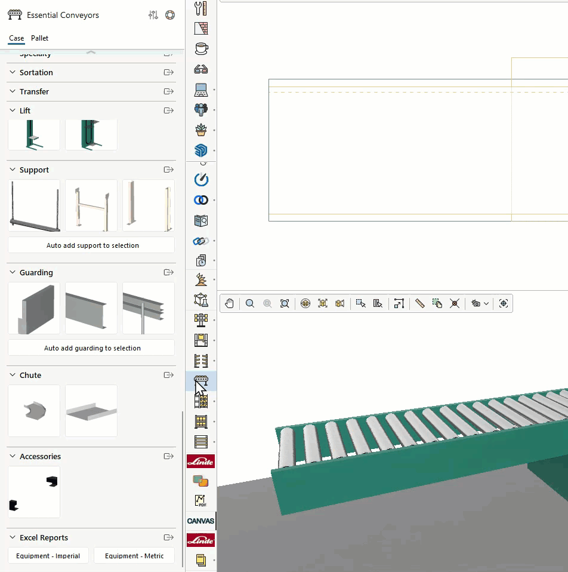
Task: Select the hanging ceiling support thumbnail
Action: [x=34, y=205]
